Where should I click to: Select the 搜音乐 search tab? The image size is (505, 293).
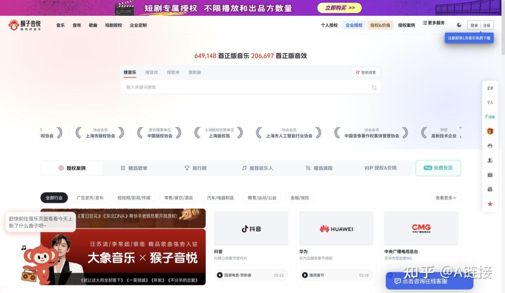coord(130,72)
